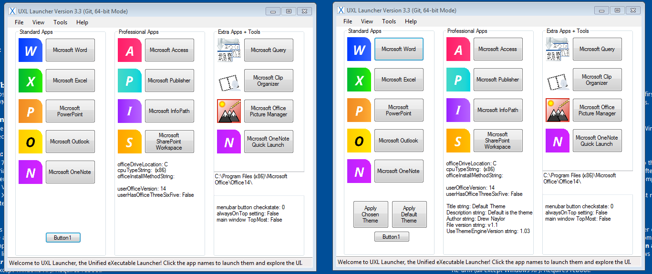Click Button1 in right window

392,237
